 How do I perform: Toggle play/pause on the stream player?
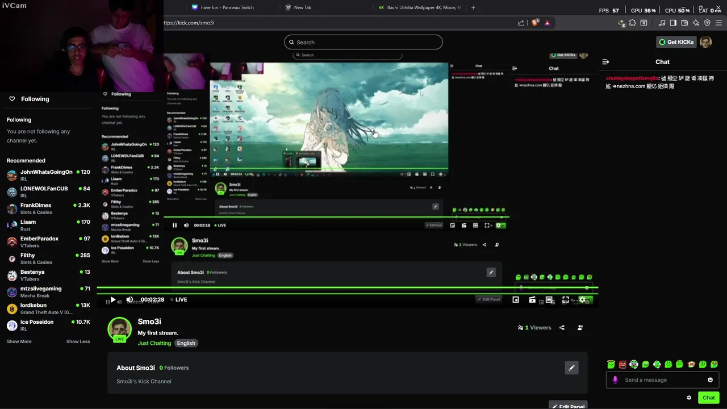point(112,300)
